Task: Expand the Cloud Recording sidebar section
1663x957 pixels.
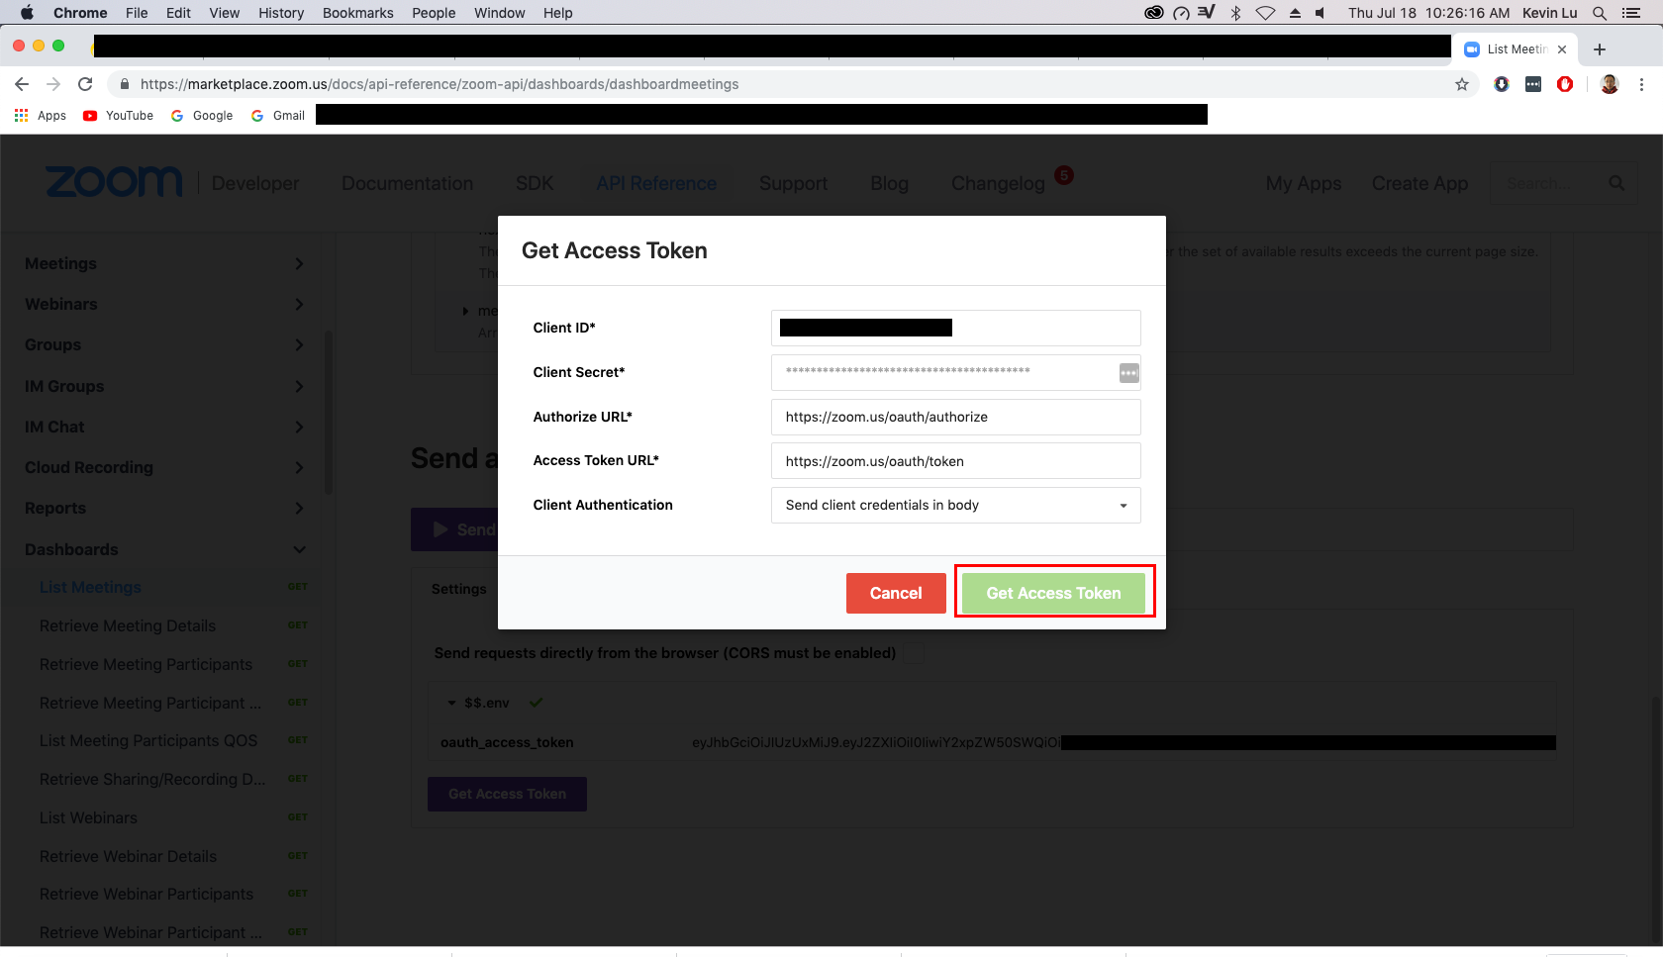Action: point(299,467)
